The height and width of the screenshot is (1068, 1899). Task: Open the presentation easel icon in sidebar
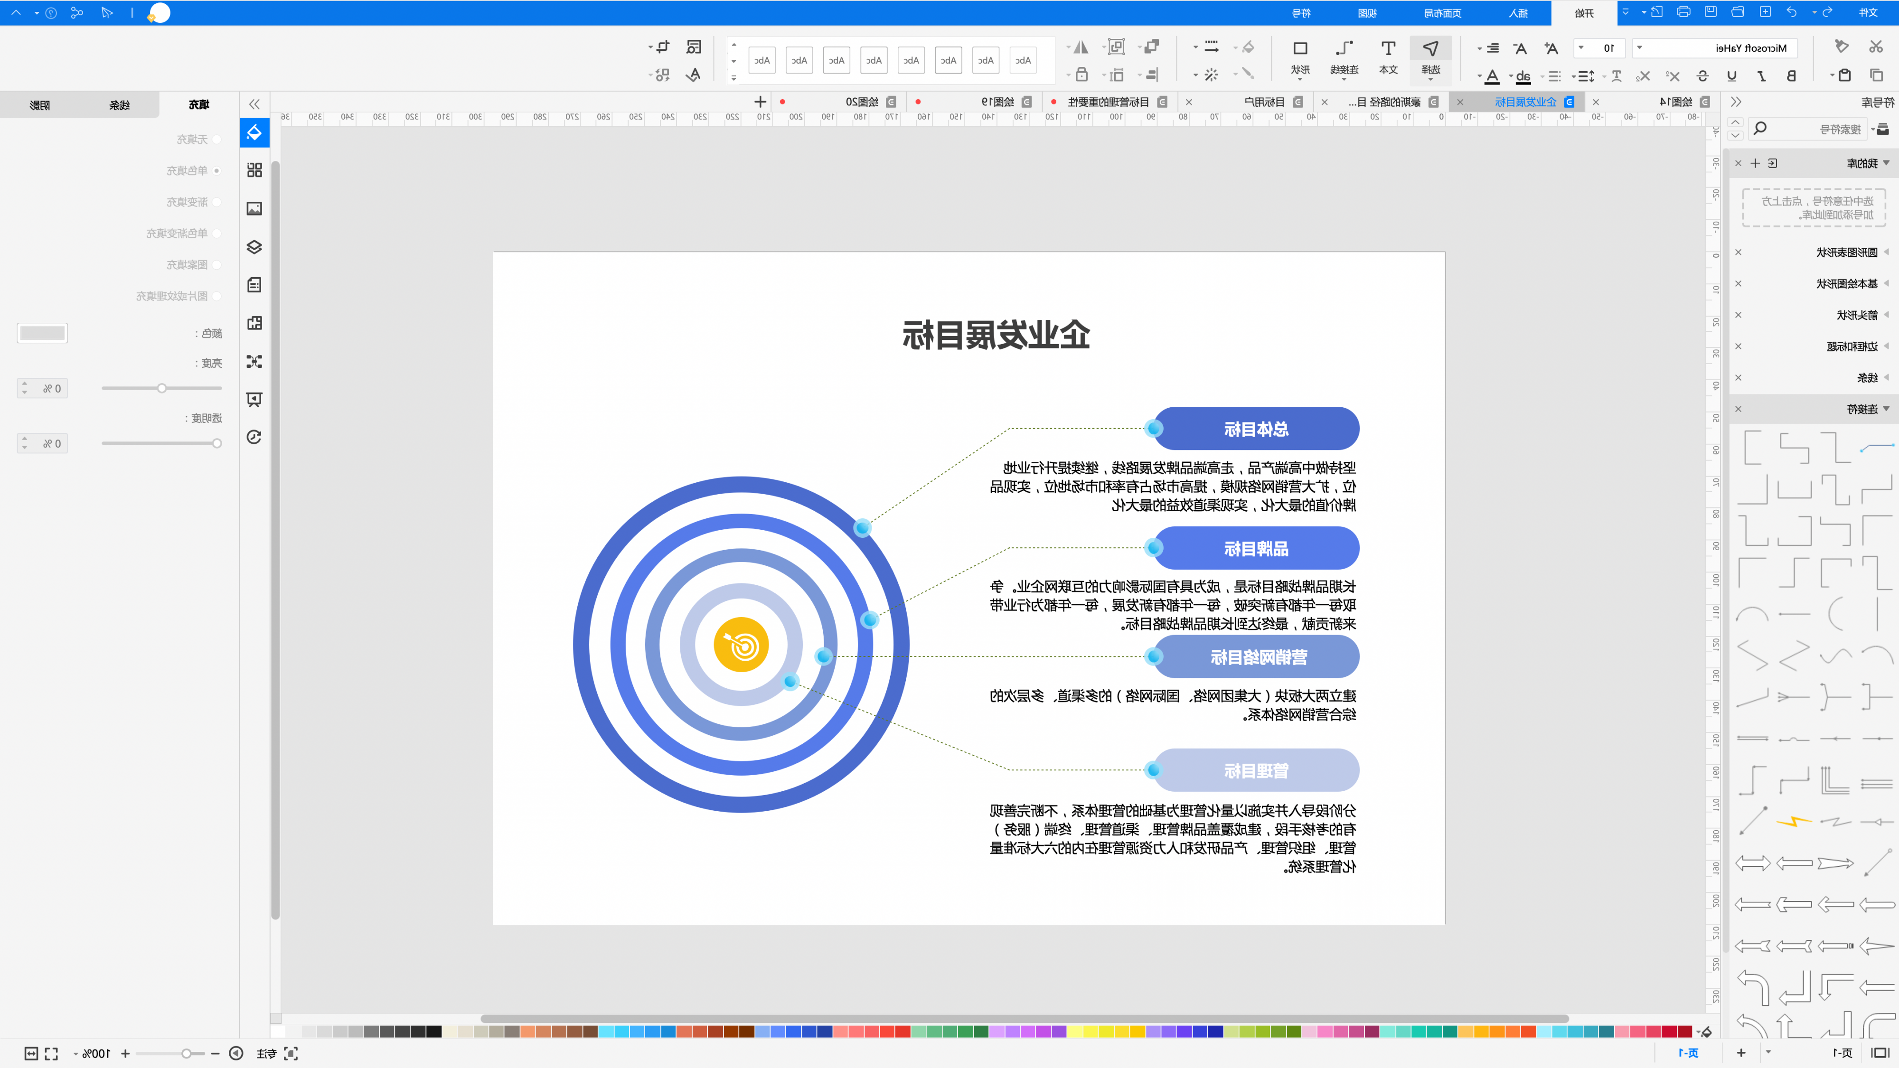click(x=254, y=400)
